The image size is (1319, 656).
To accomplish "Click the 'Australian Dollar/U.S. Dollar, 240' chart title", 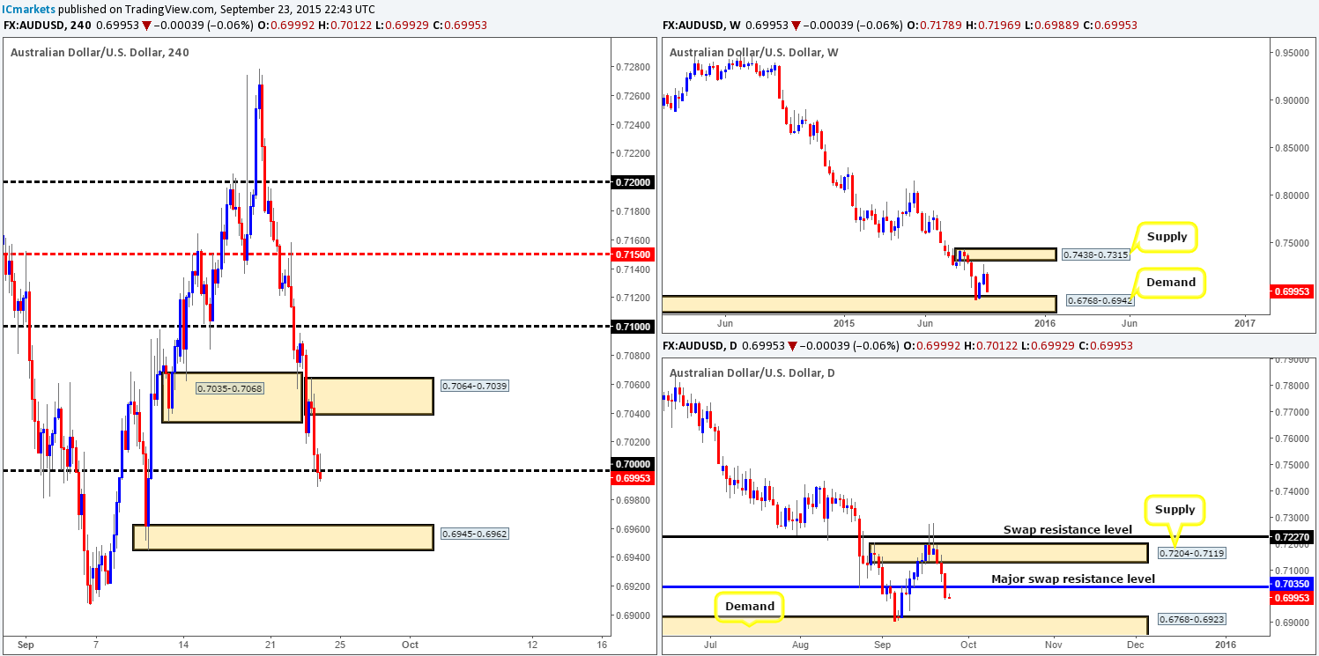I will (x=100, y=53).
